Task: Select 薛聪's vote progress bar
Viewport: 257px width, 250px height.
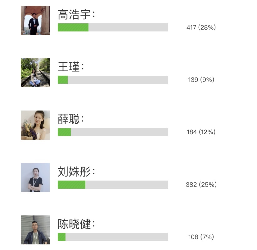Action: click(x=113, y=132)
